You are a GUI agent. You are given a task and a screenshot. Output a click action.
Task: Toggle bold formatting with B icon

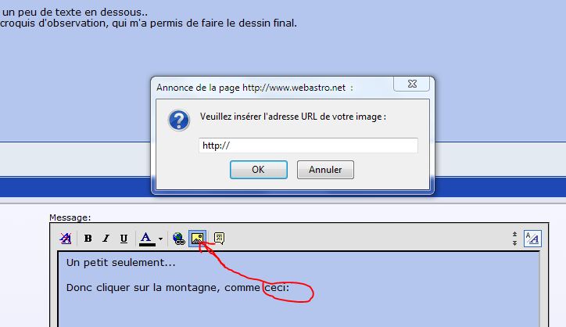88,239
